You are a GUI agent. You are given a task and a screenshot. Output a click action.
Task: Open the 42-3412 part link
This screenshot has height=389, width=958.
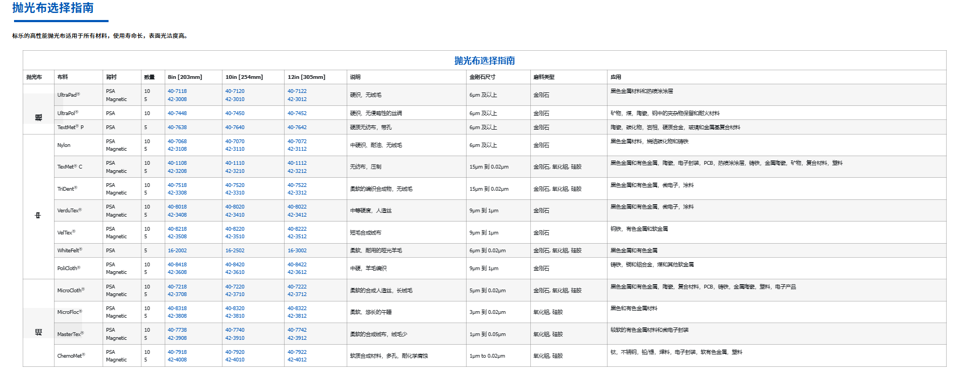[297, 215]
